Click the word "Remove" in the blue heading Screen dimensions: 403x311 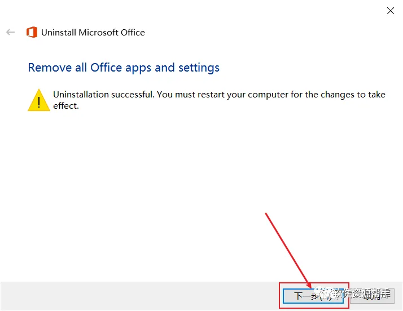pyautogui.click(x=50, y=68)
